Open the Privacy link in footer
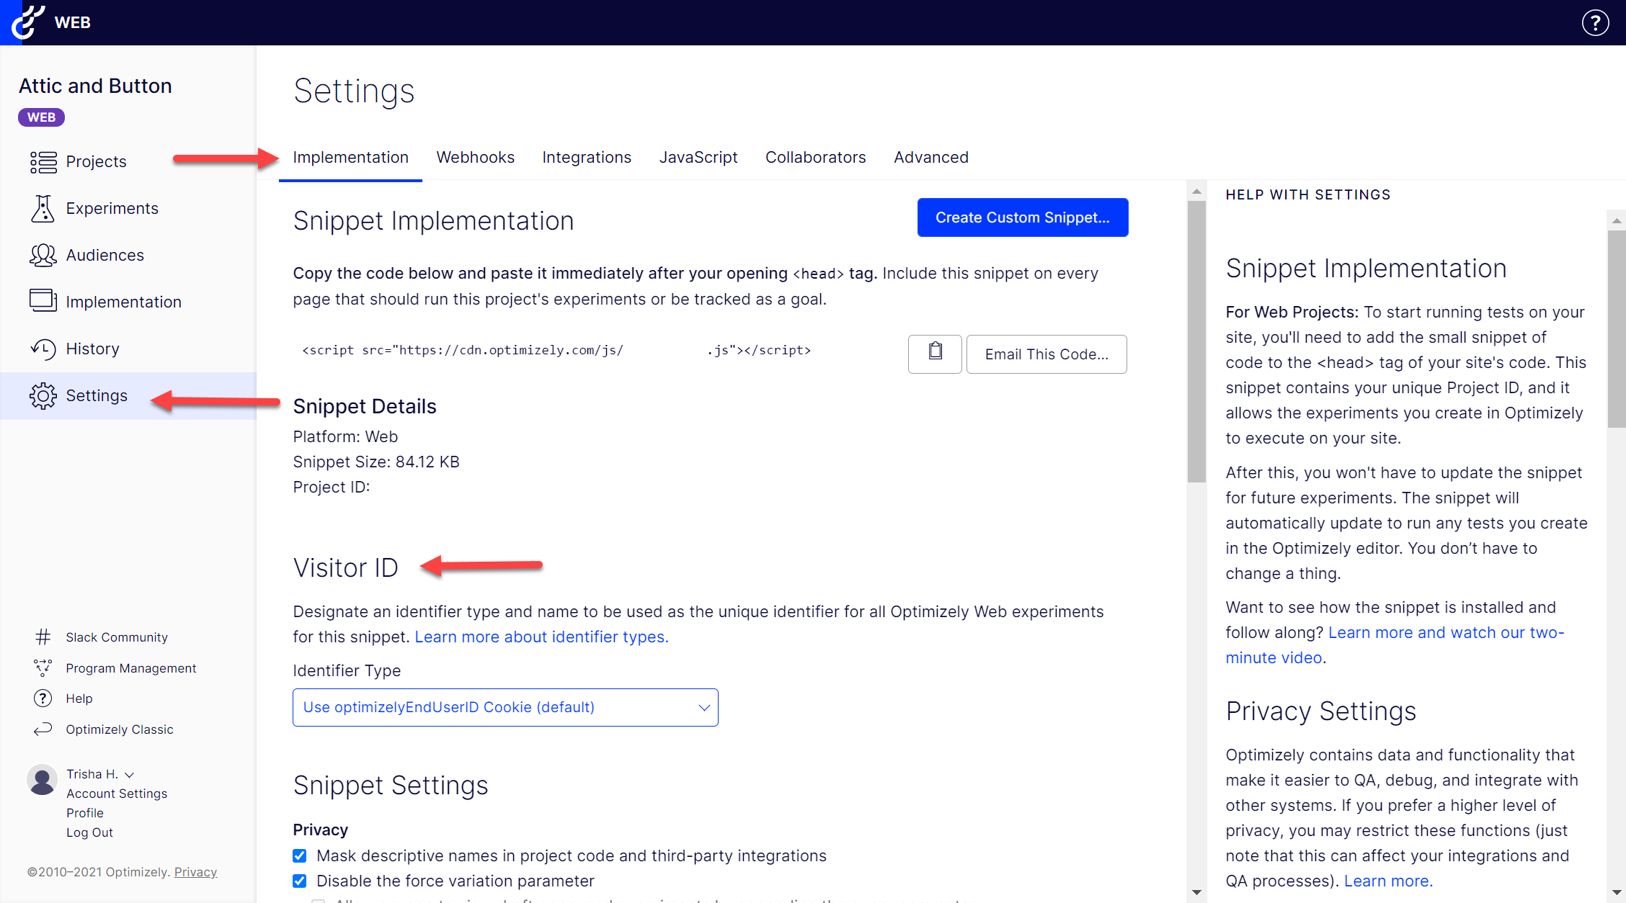Viewport: 1626px width, 903px height. 195,872
